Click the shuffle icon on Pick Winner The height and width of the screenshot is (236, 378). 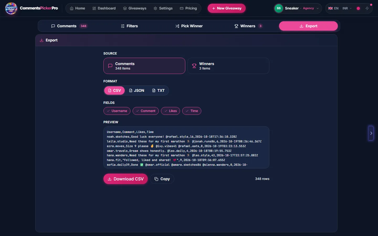coord(177,26)
